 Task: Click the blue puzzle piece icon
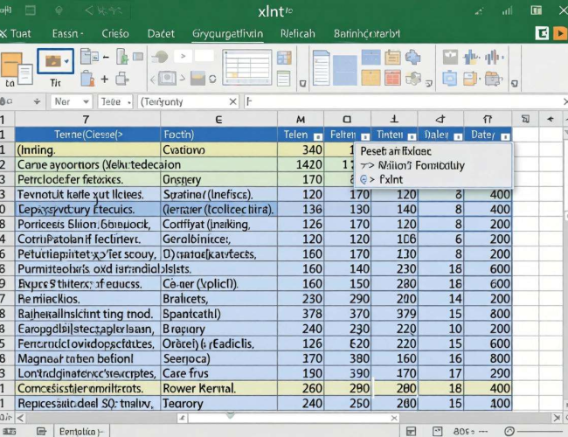pyautogui.click(x=413, y=58)
